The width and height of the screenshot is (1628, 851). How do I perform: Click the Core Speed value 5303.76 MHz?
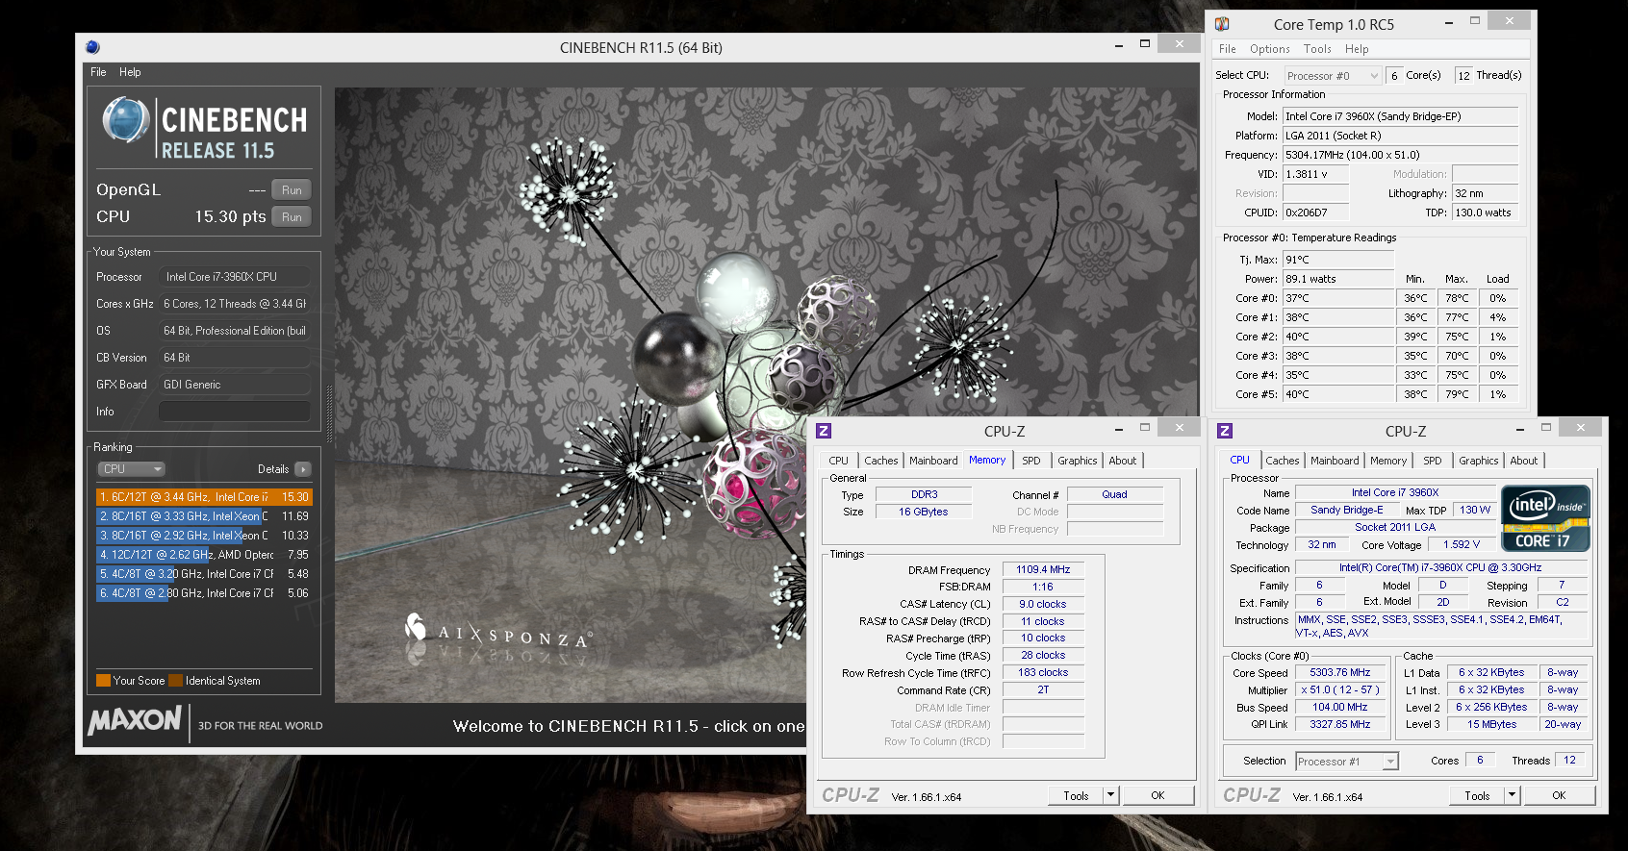pyautogui.click(x=1340, y=672)
